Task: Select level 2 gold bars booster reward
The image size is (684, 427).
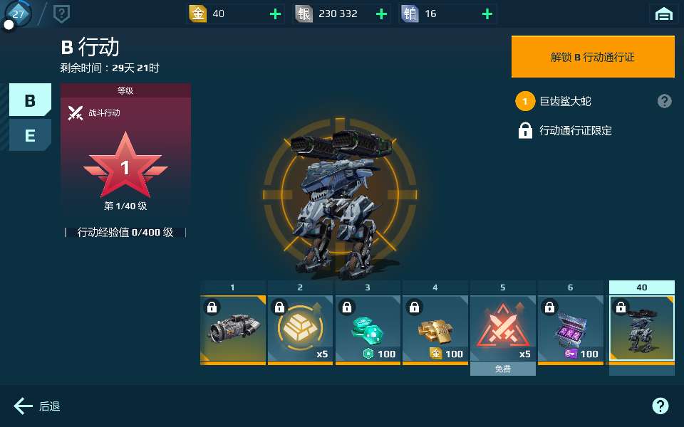Action: [x=300, y=330]
